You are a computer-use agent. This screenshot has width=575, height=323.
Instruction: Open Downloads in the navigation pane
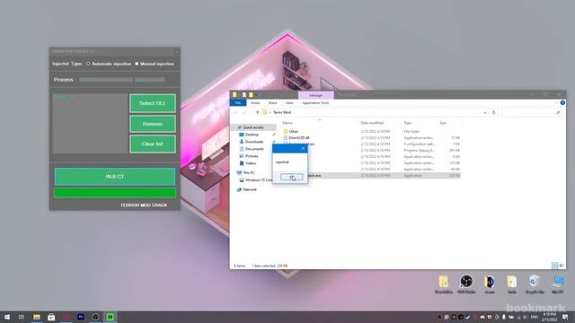point(254,142)
